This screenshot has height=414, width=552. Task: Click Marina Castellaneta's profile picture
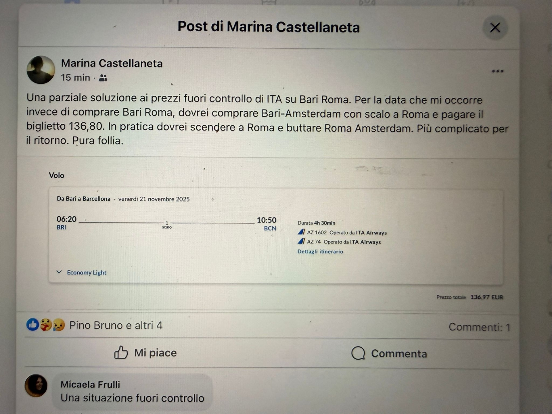[41, 70]
